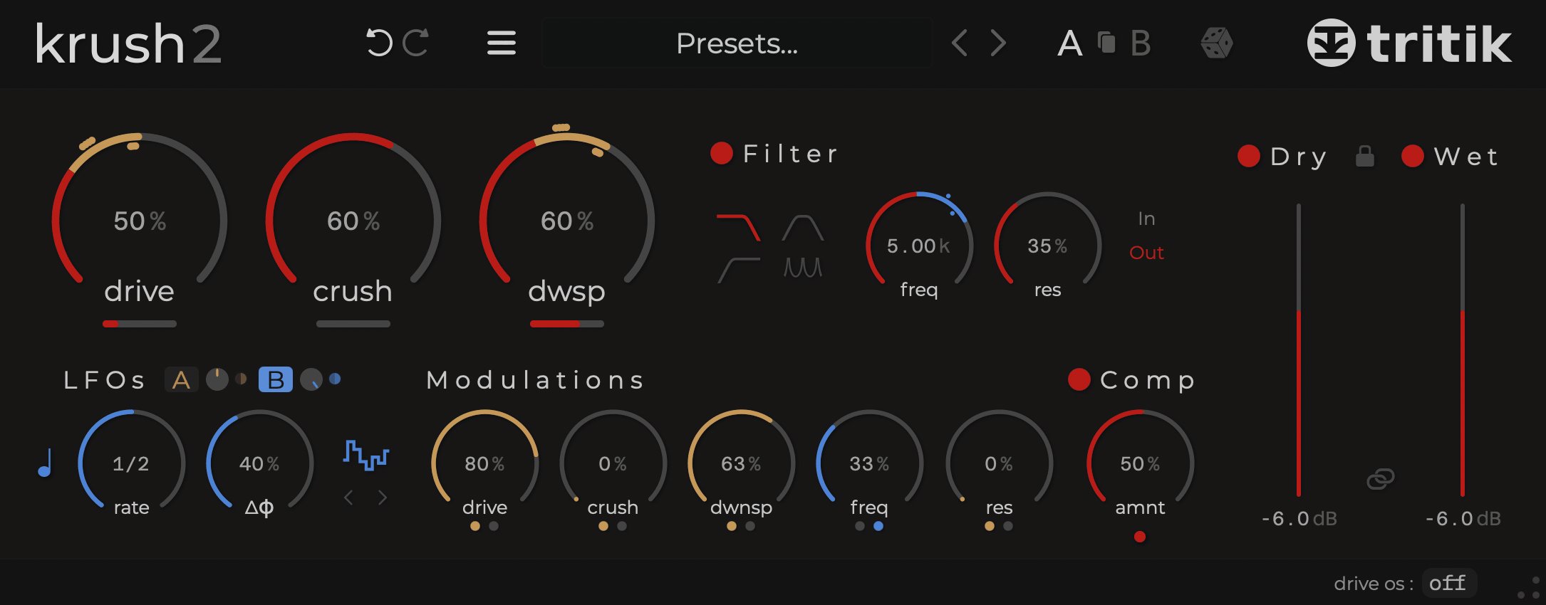Select state A
The image size is (1546, 605).
point(1069,43)
